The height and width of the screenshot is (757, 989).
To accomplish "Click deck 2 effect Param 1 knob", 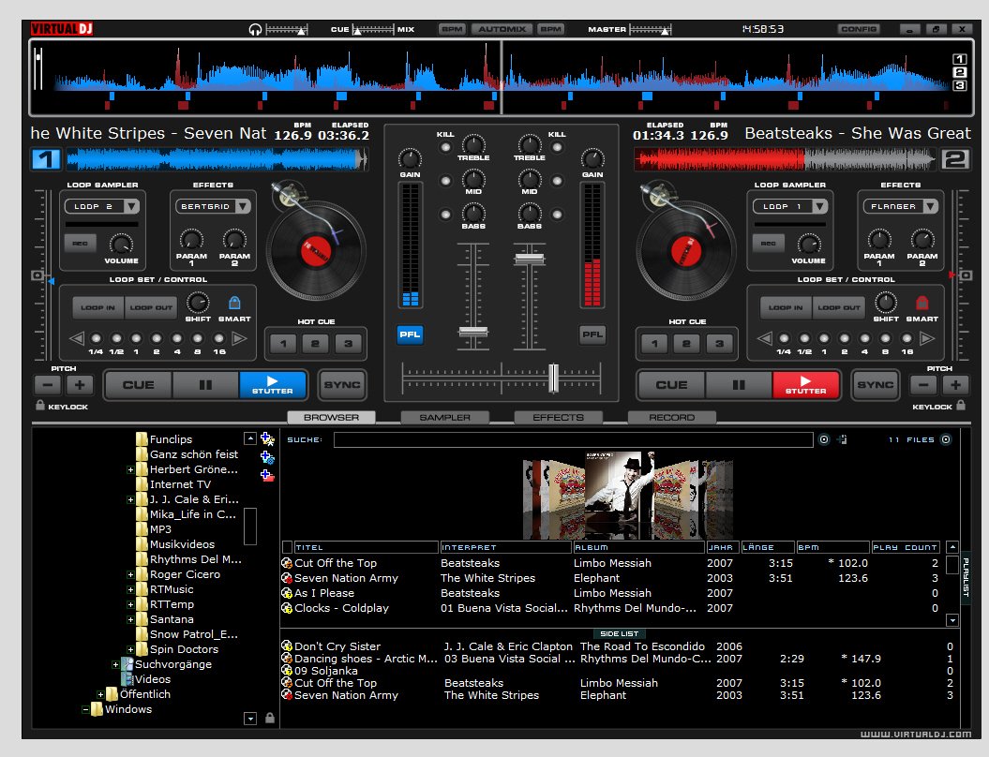I will click(878, 240).
